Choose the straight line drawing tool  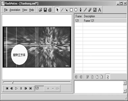(x=62, y=10)
